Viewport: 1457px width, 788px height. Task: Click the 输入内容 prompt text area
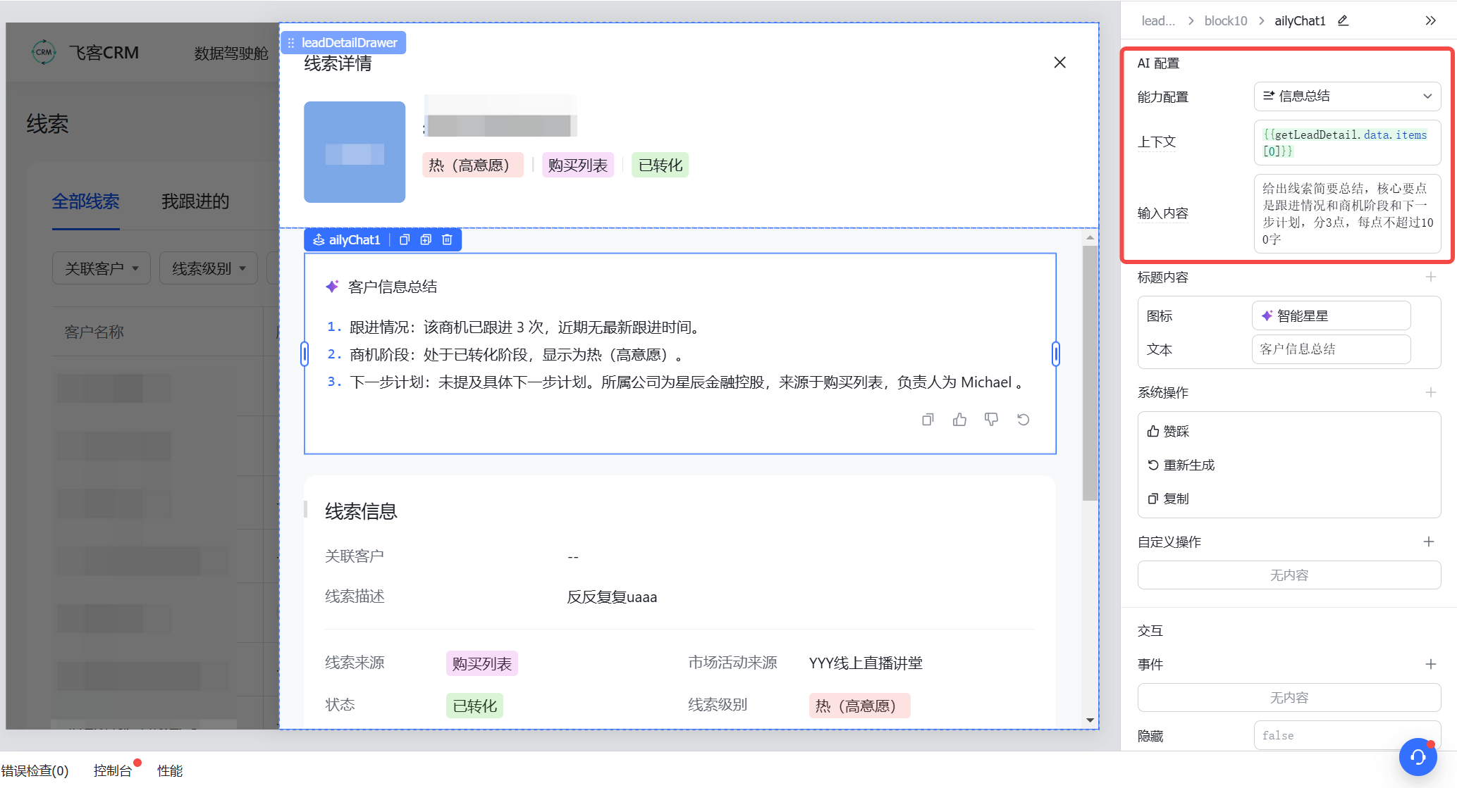[1347, 214]
